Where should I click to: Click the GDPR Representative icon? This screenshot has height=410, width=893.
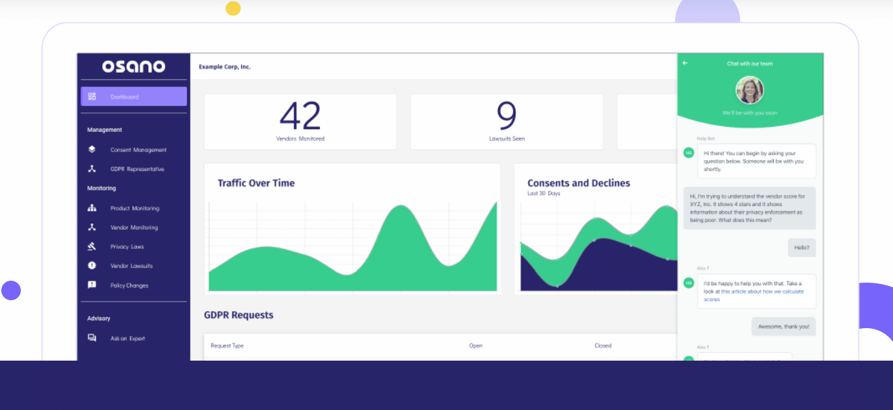click(92, 169)
